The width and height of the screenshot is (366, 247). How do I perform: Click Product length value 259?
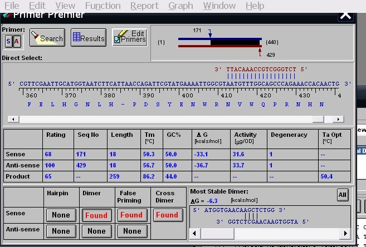coord(114,176)
